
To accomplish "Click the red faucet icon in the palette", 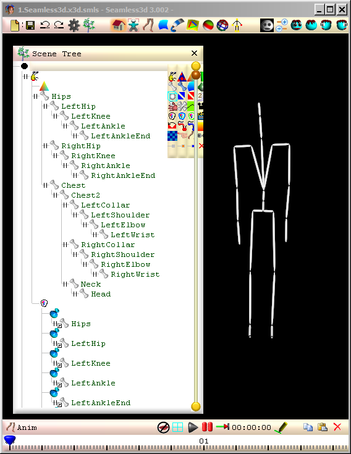I will coord(182,126).
